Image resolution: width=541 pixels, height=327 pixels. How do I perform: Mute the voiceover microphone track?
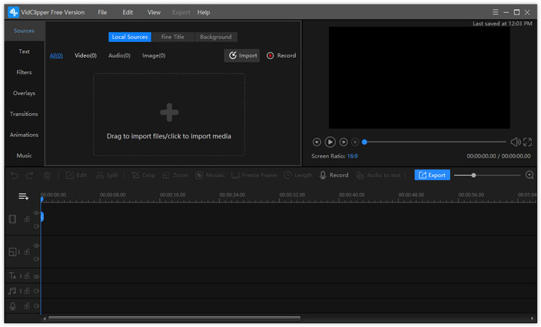point(36,306)
